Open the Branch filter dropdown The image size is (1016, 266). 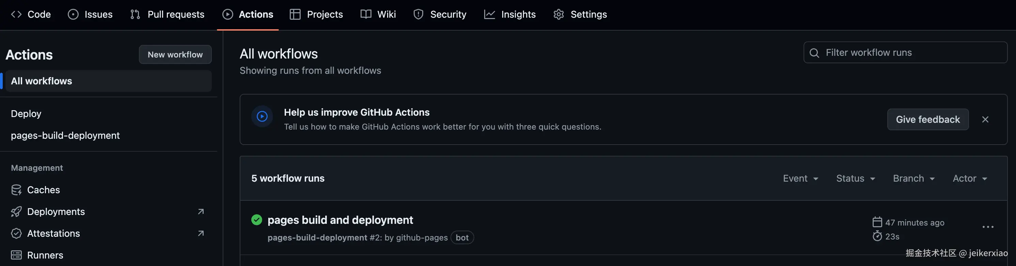(914, 179)
